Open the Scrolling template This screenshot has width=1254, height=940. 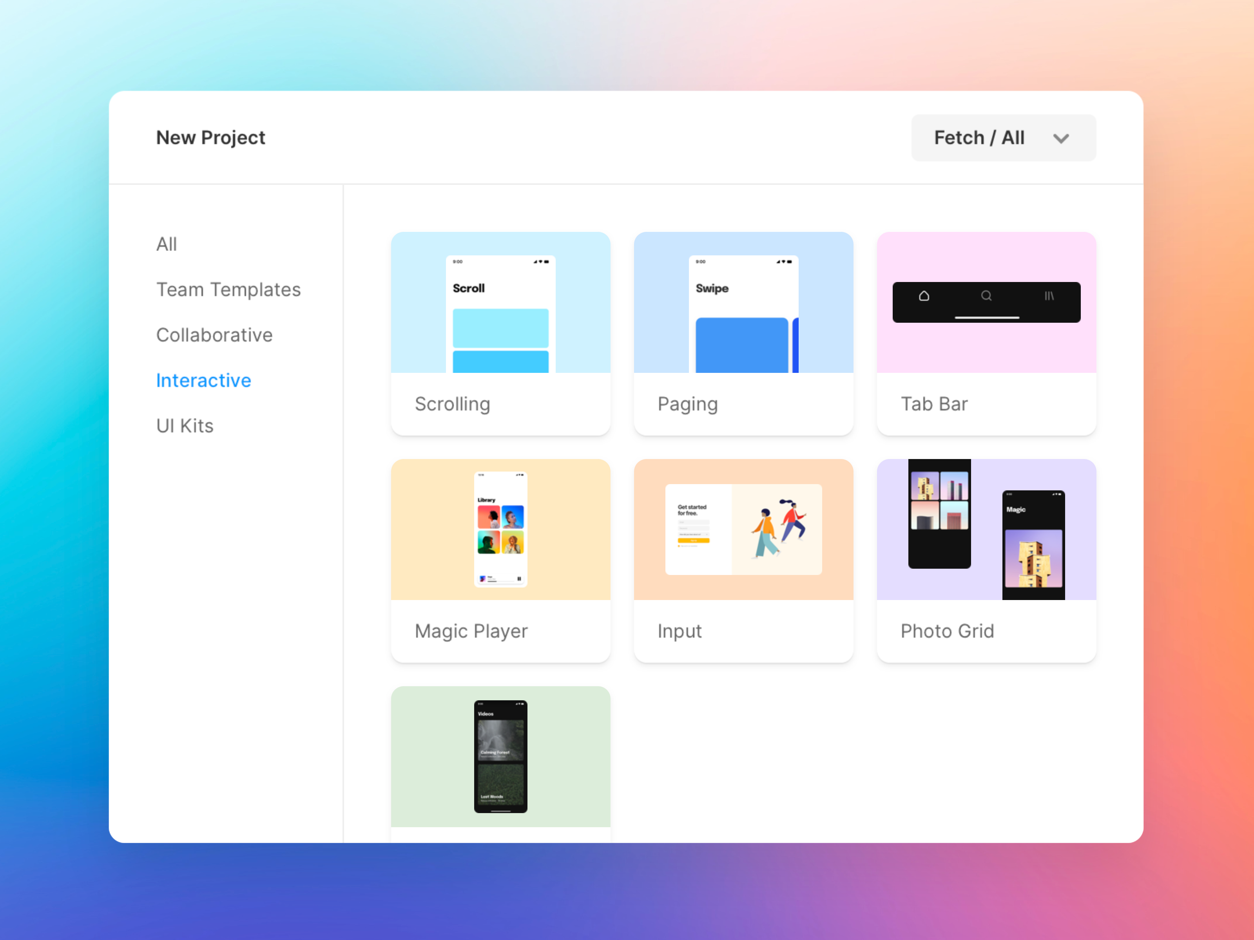[x=500, y=334]
